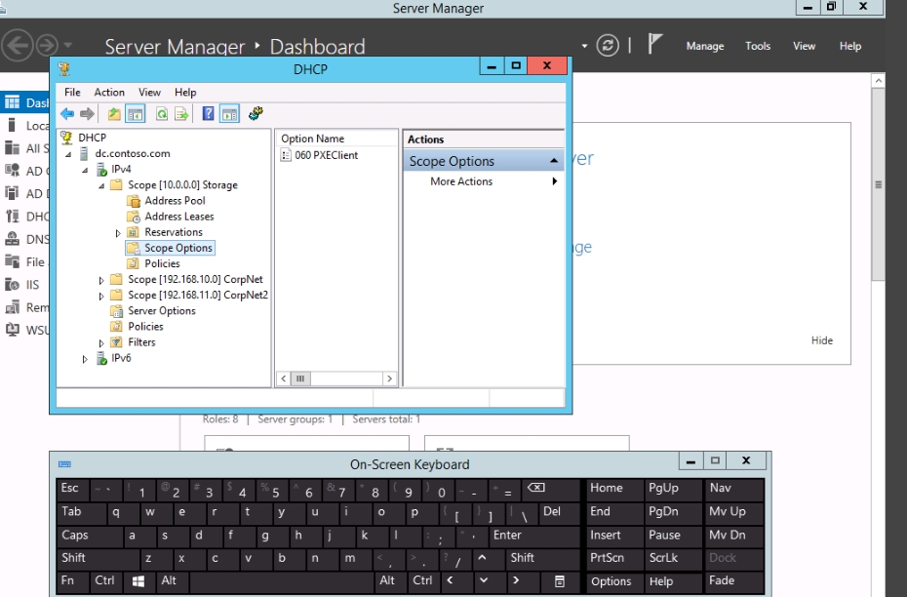907x597 pixels.
Task: Select the WSUS sidebar icon
Action: [x=12, y=330]
